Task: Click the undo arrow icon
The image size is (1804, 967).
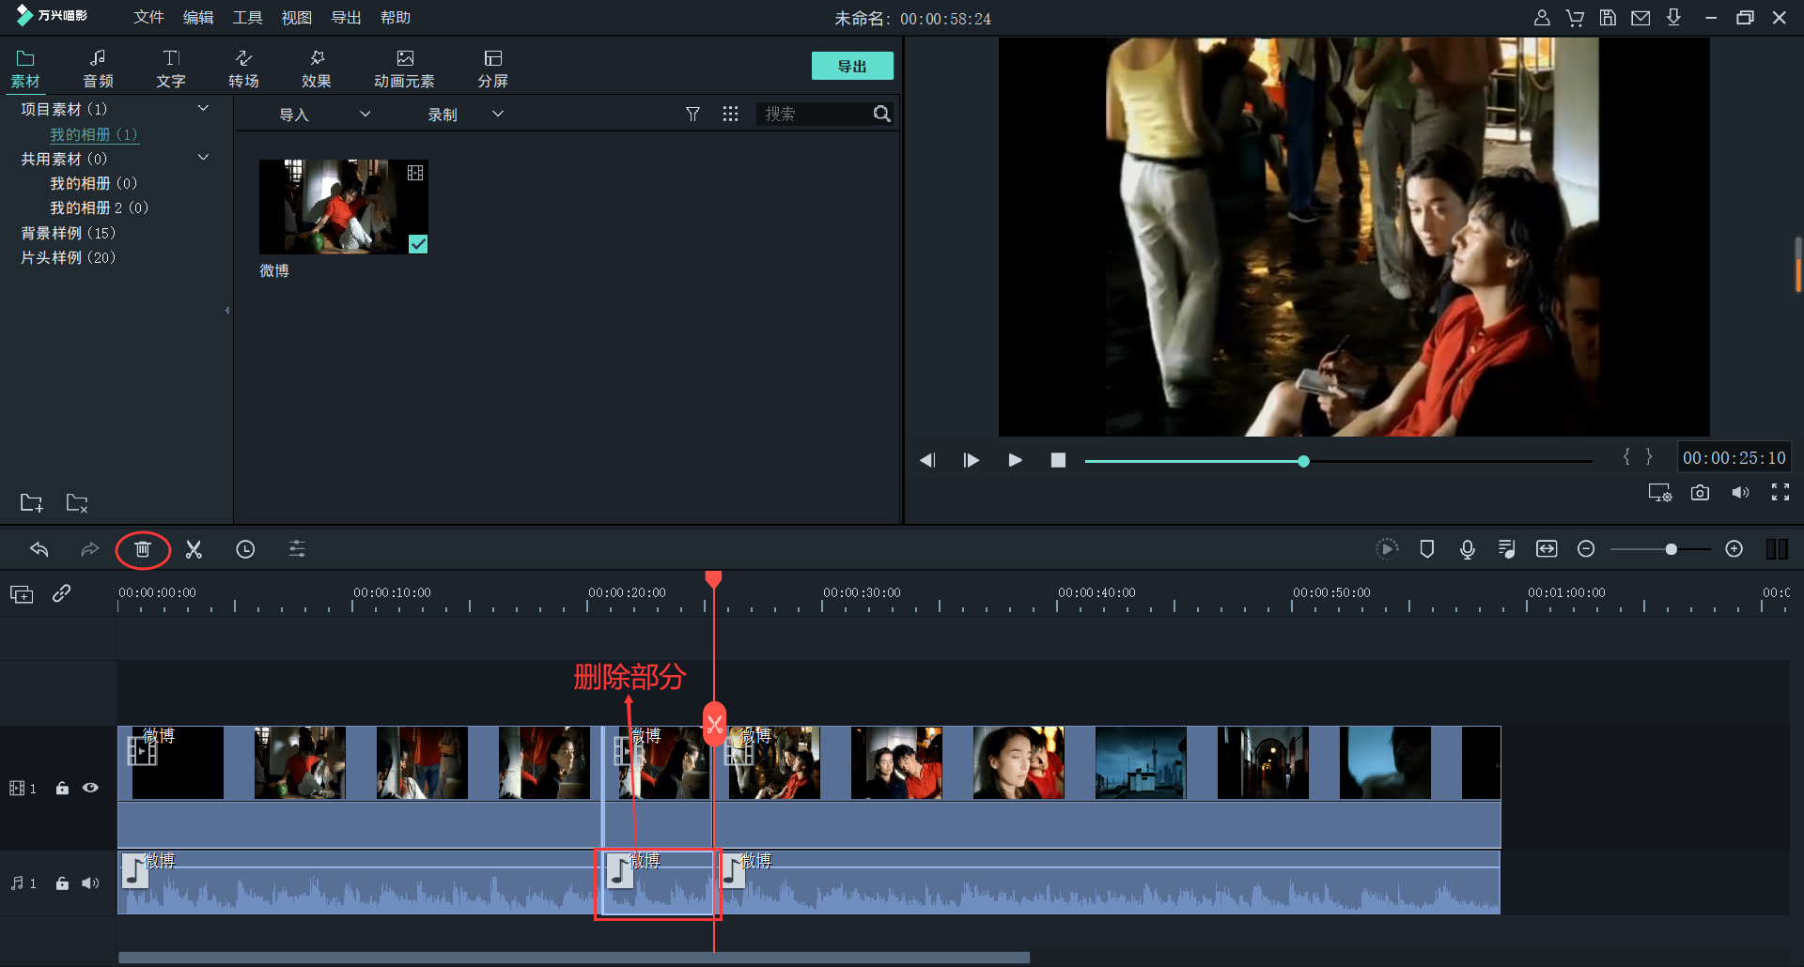Action: coord(39,549)
